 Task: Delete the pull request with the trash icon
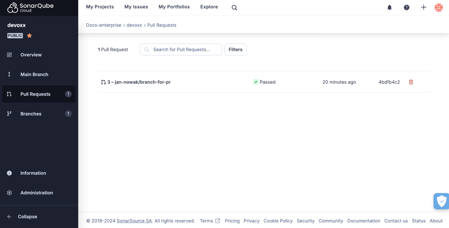click(x=411, y=82)
